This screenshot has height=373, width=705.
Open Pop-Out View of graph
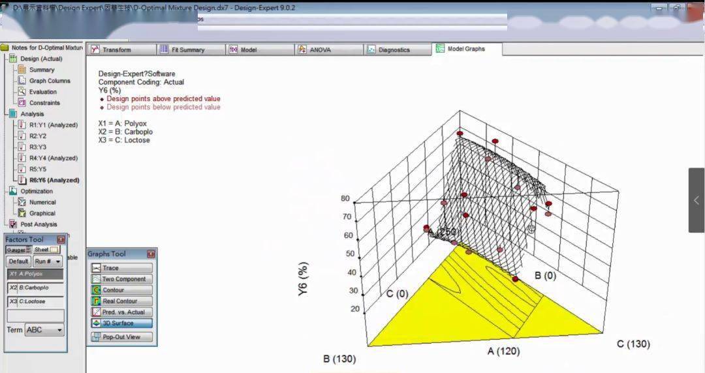(x=122, y=337)
